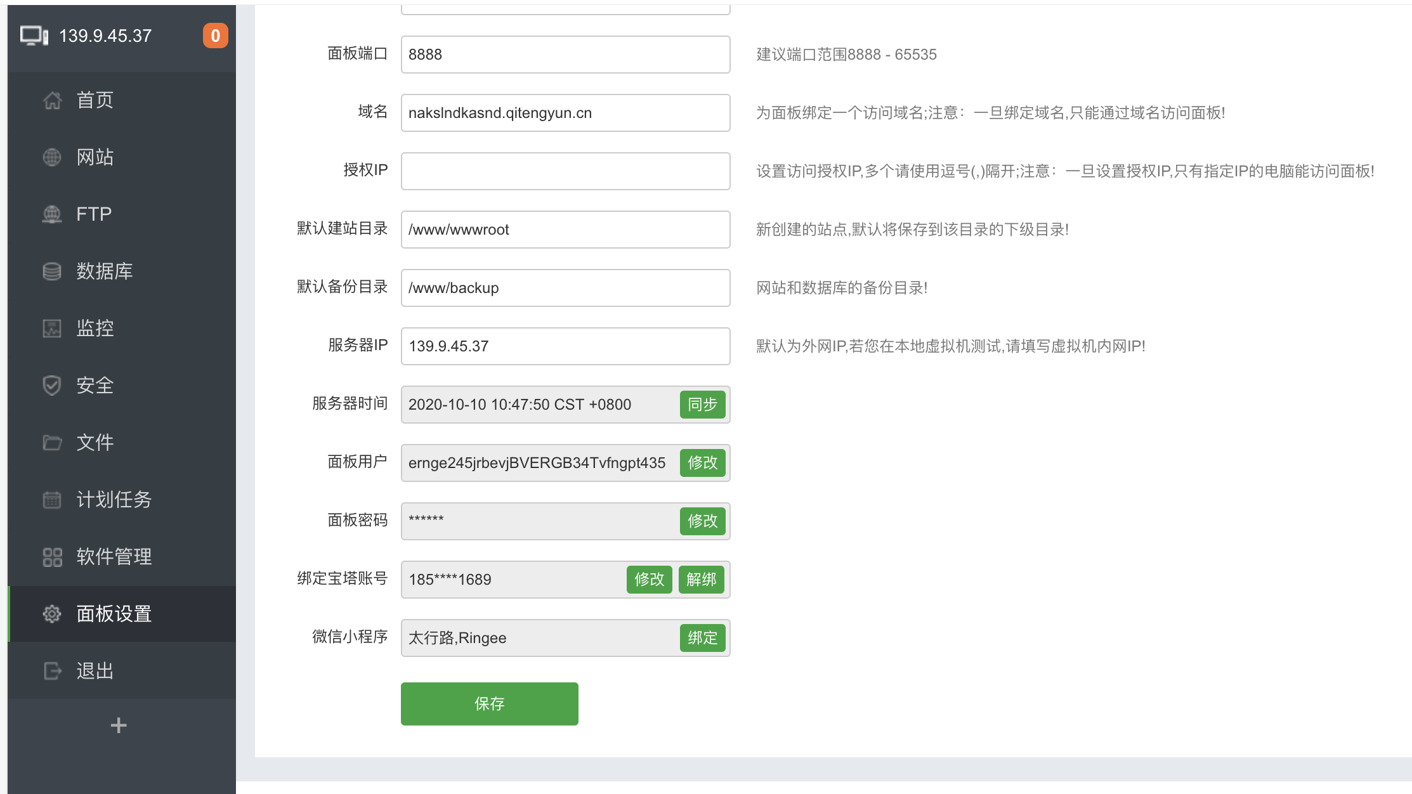The height and width of the screenshot is (794, 1412).
Task: Click the logout icon beside 退出
Action: (52, 671)
